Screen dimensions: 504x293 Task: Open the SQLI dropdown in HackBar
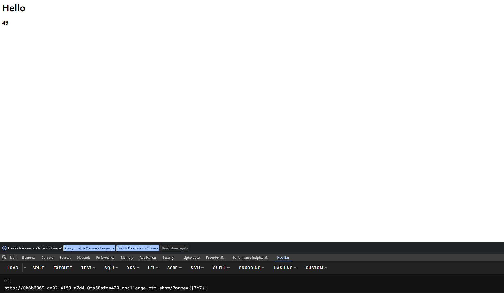click(x=111, y=268)
